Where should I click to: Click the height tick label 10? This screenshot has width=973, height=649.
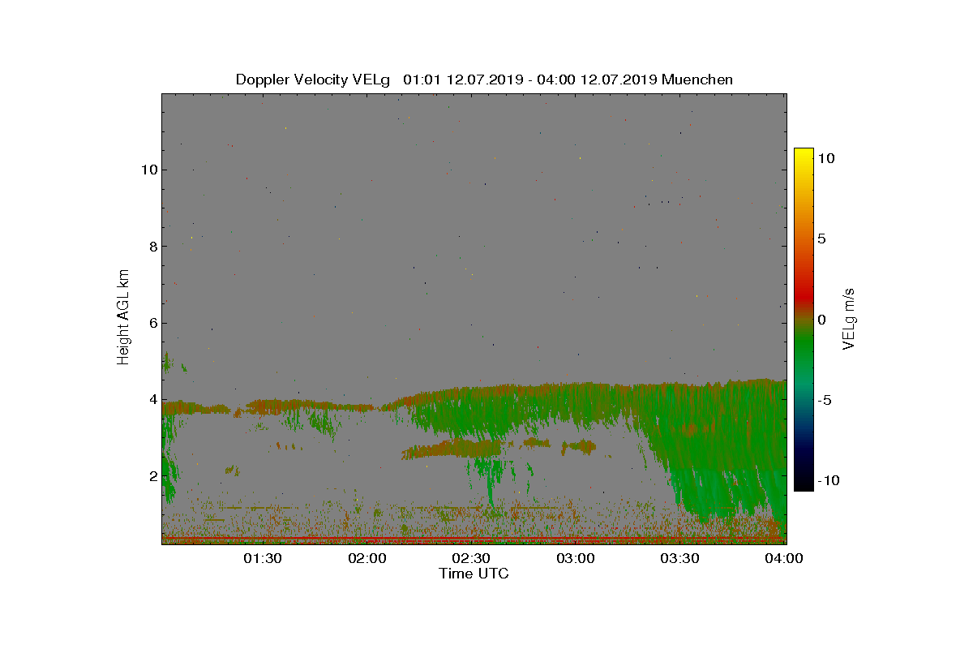tap(148, 170)
